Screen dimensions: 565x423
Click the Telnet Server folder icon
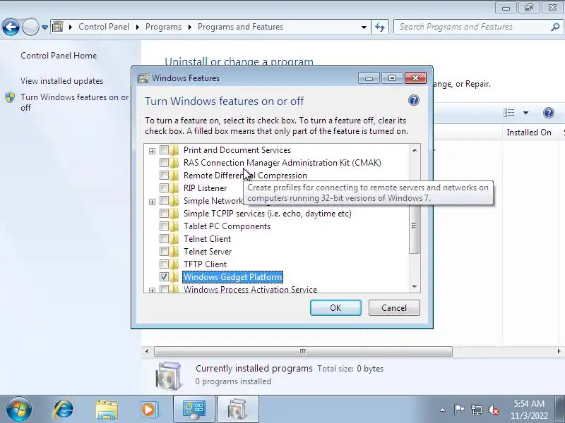(x=174, y=252)
